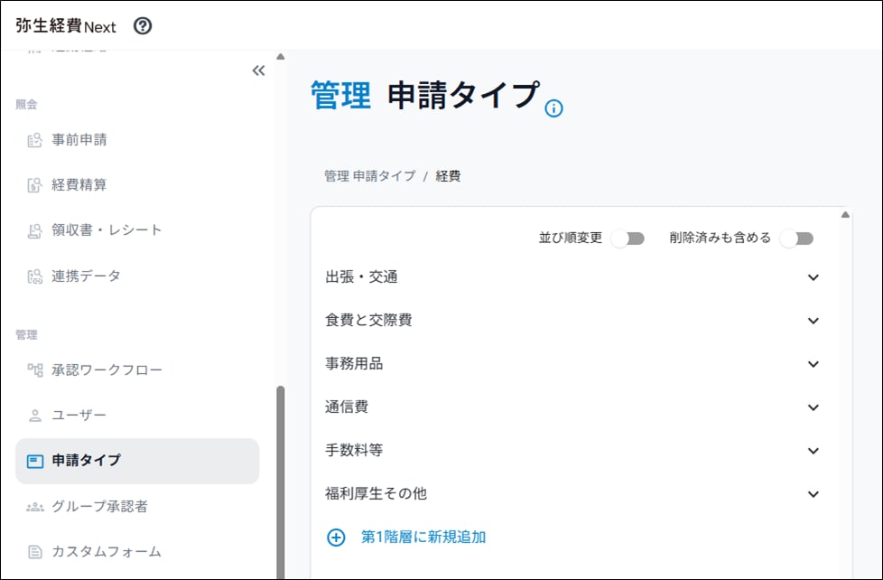Click the info icon beside 申請タイプ title
The width and height of the screenshot is (883, 580).
[554, 109]
